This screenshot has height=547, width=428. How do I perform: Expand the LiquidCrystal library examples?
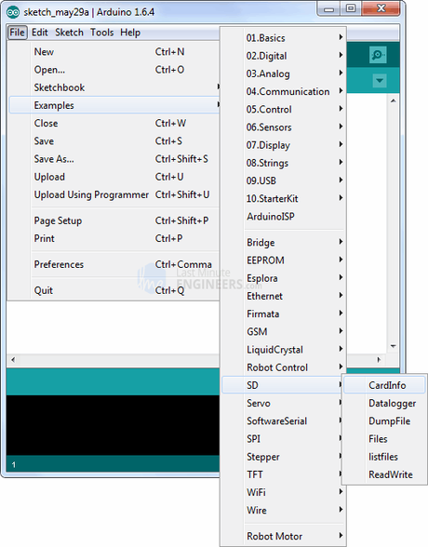click(284, 350)
